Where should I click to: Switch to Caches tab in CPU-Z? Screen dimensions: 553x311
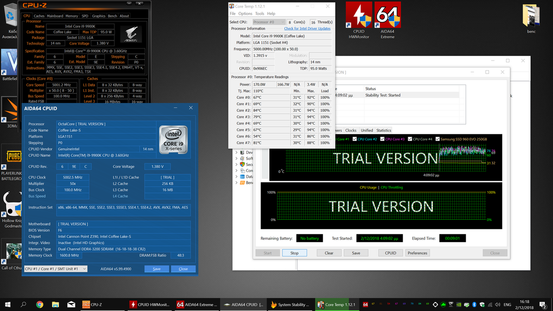tap(39, 16)
